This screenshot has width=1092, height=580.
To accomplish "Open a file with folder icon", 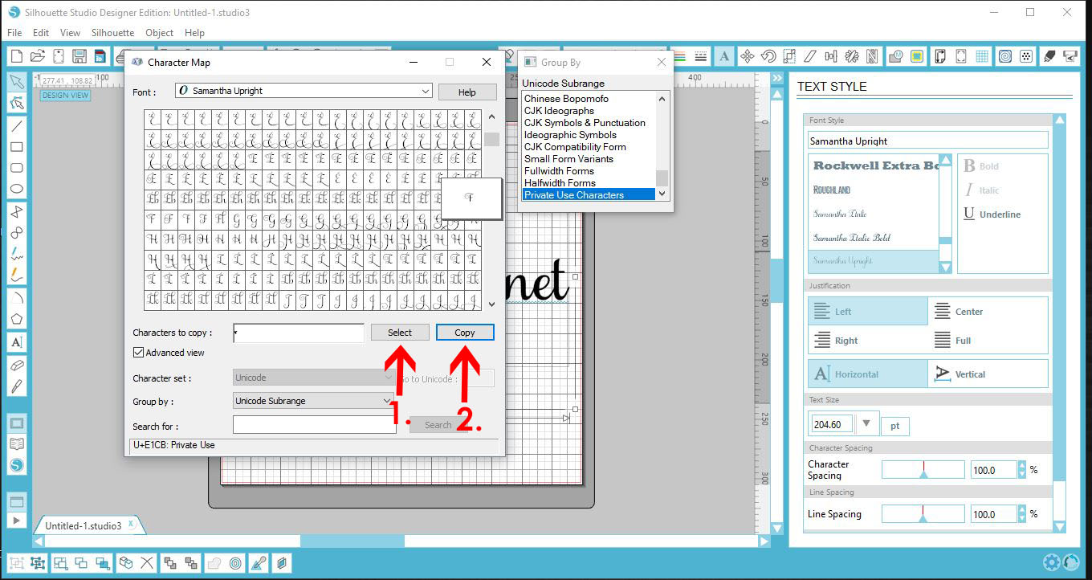I will (x=37, y=56).
